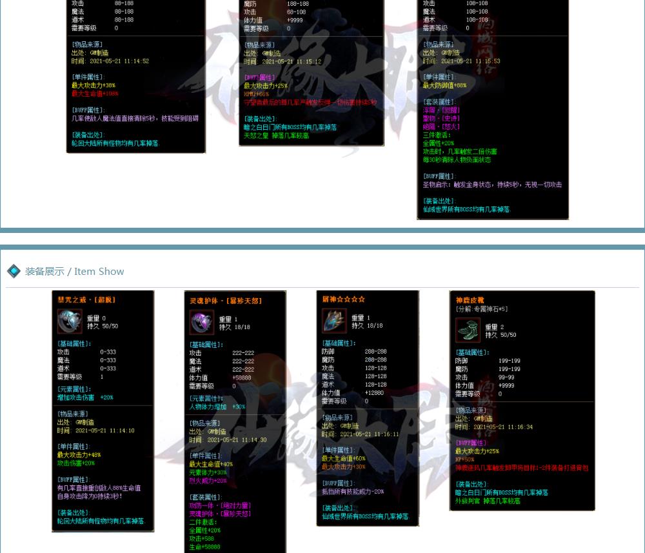Click the green boots icon in 神鹿皮靴 card
The height and width of the screenshot is (553, 645).
coord(468,330)
